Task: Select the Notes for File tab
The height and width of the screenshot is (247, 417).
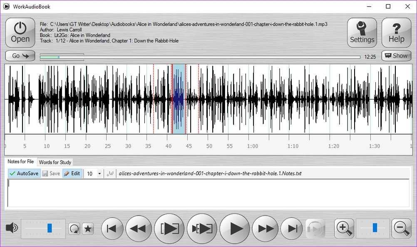Action: pos(20,162)
